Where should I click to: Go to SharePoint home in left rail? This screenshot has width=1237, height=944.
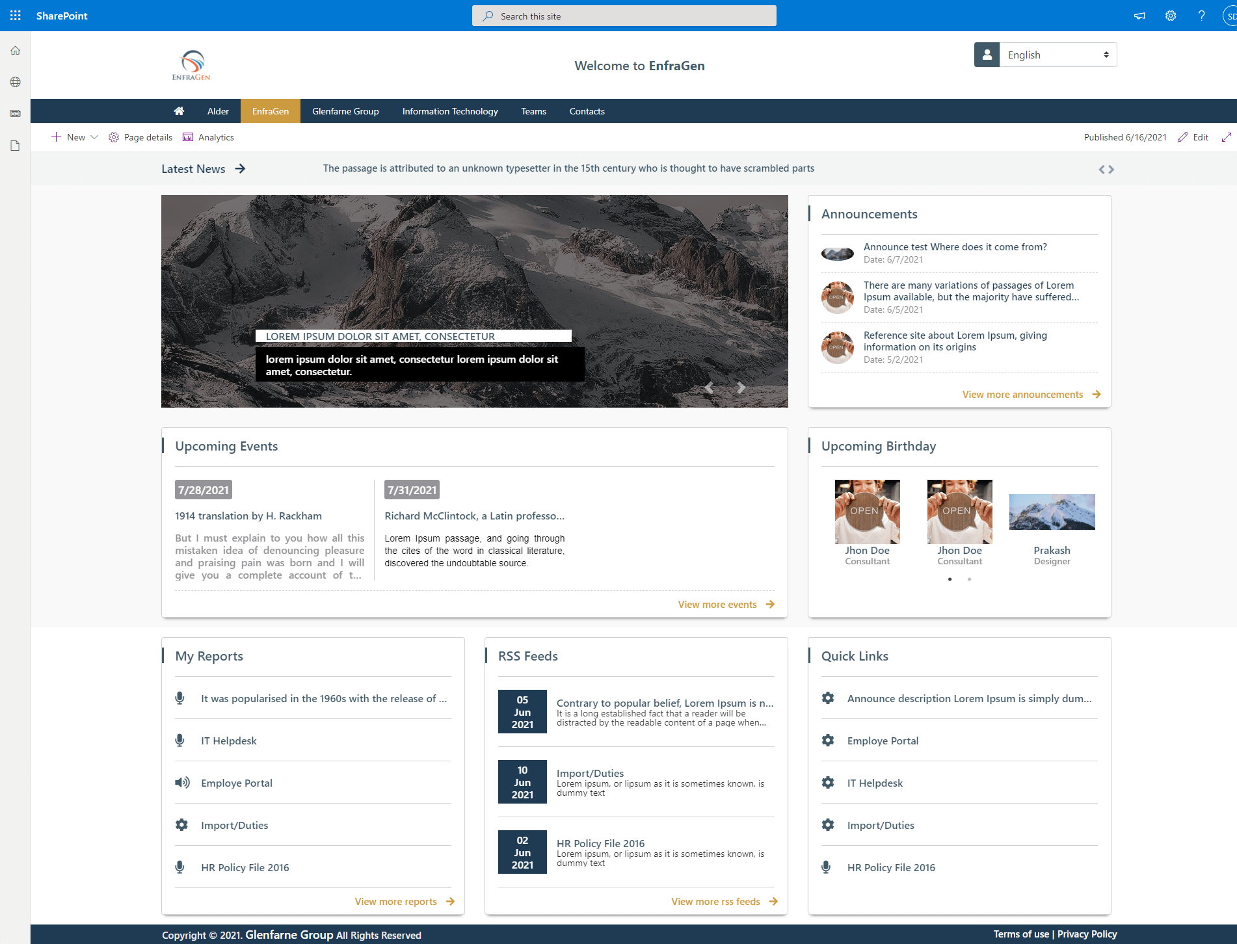click(16, 51)
